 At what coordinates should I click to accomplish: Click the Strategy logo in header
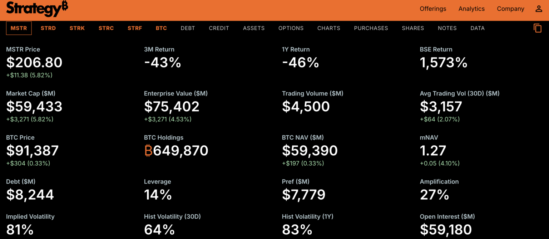coord(37,9)
